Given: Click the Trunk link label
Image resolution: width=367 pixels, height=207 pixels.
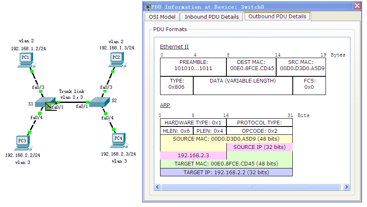Looking at the screenshot, I should [72, 91].
